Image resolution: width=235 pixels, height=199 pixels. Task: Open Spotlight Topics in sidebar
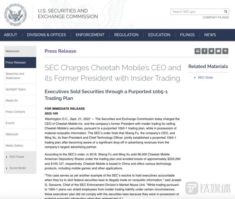tap(20, 89)
